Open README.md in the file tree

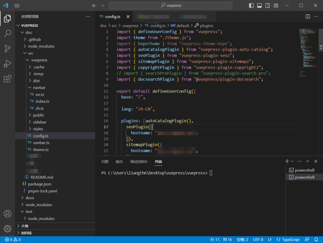click(x=55, y=177)
